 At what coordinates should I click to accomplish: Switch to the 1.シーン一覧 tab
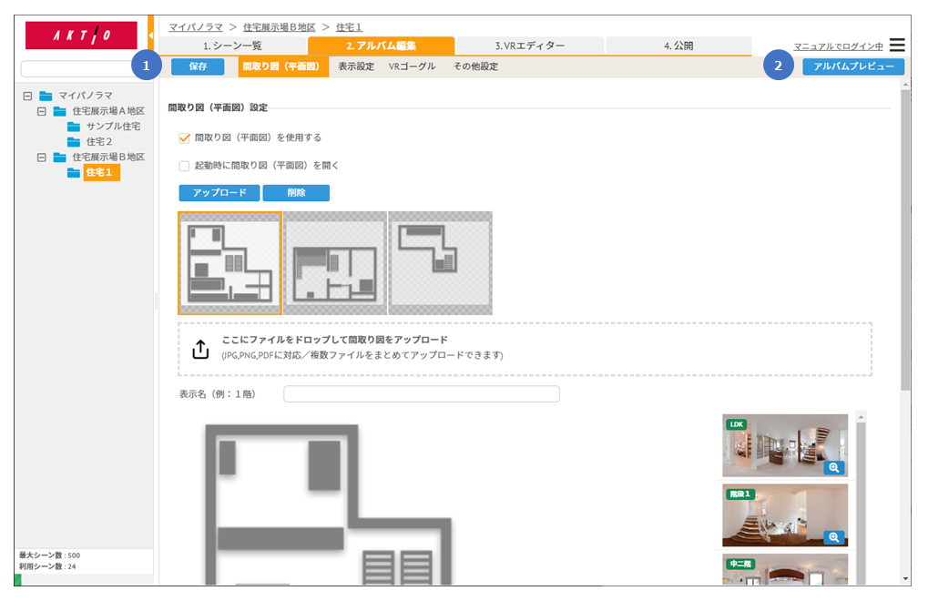pyautogui.click(x=232, y=46)
